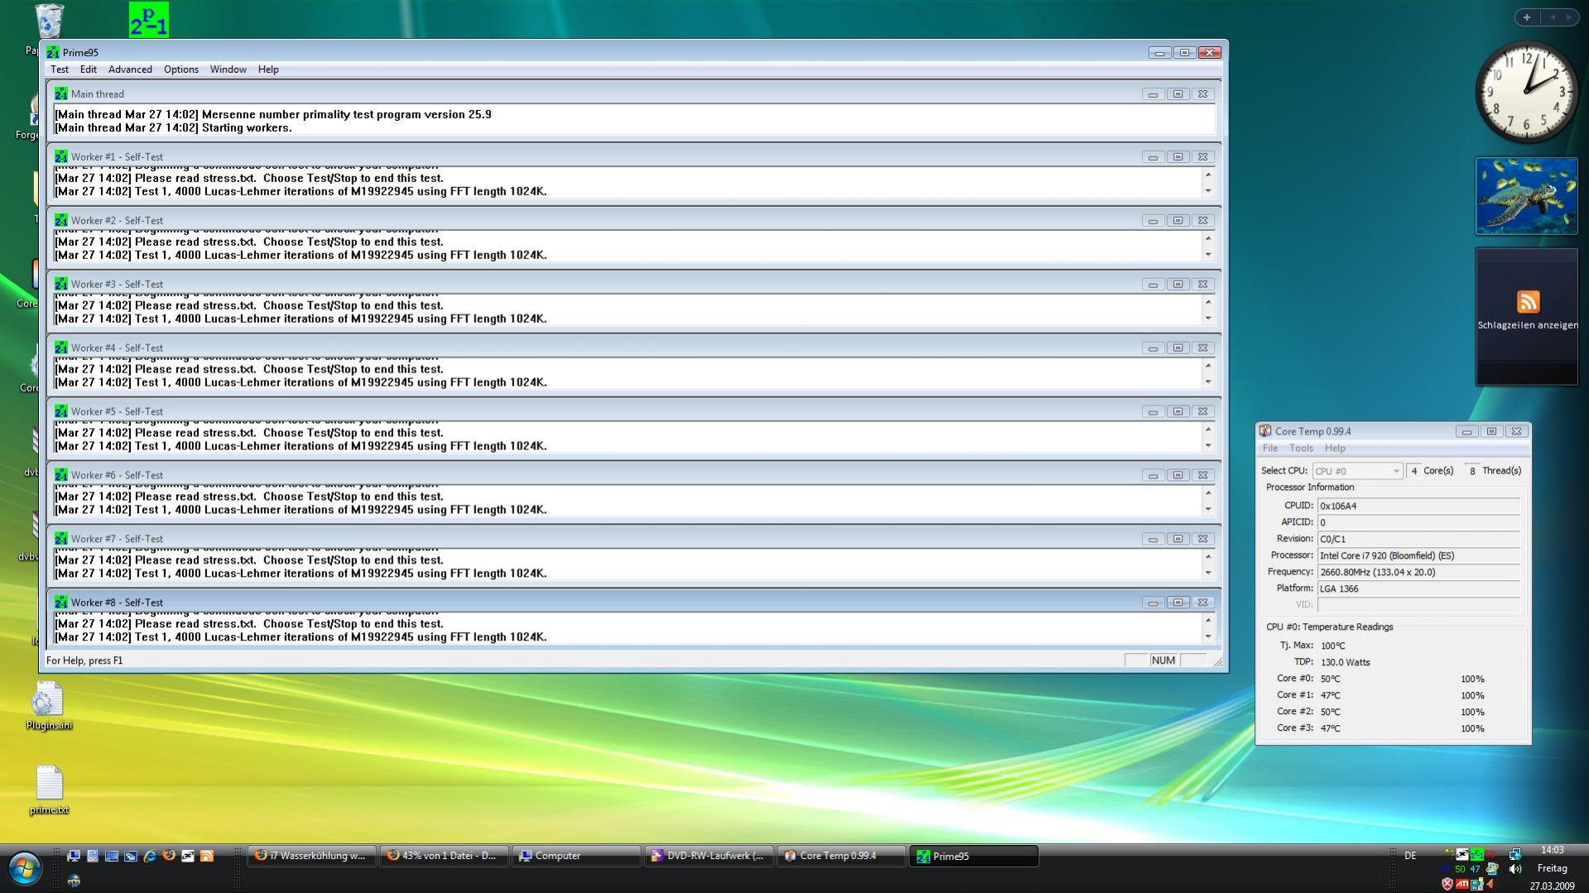The image size is (1589, 893).
Task: Switch to Computer window in taskbar
Action: point(577,856)
